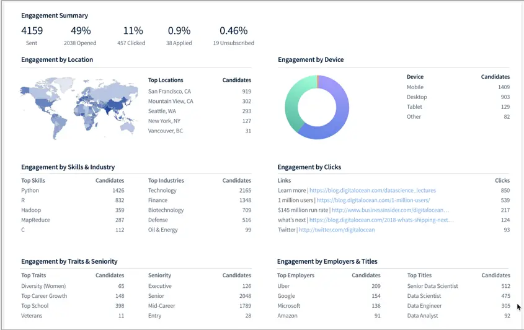Open the 2018-whats-shipping-next blog link
The height and width of the screenshot is (330, 524).
click(381, 220)
